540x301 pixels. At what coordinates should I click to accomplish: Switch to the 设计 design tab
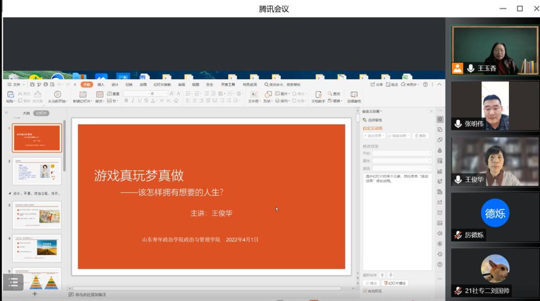115,84
